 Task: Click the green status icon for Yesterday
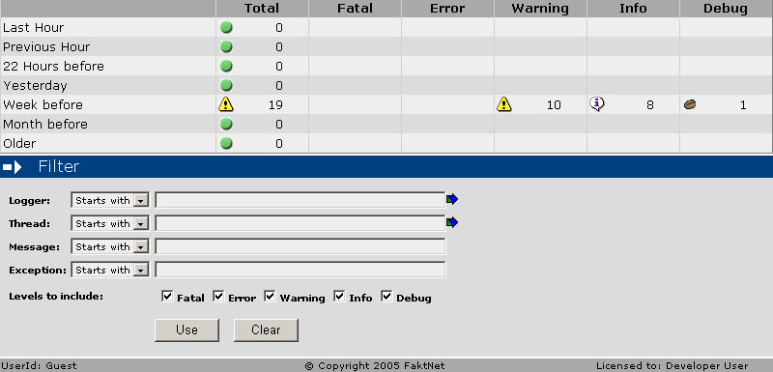pyautogui.click(x=226, y=85)
